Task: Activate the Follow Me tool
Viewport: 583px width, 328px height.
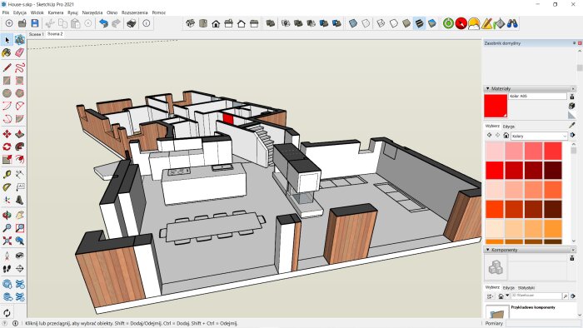Action: pos(20,147)
